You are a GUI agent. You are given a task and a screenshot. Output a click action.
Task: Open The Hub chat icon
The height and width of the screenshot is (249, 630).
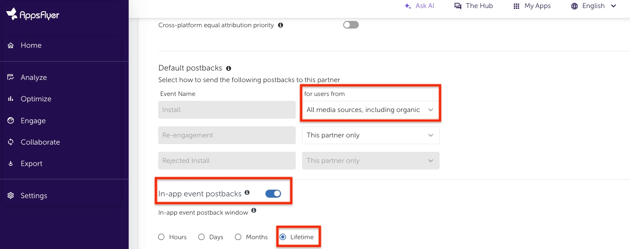(x=458, y=6)
